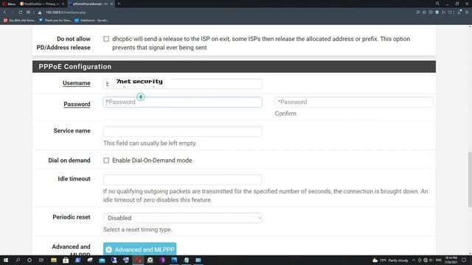Viewport: 472px width, 265px height.
Task: Open the Opera Menu button
Action: point(9,4)
